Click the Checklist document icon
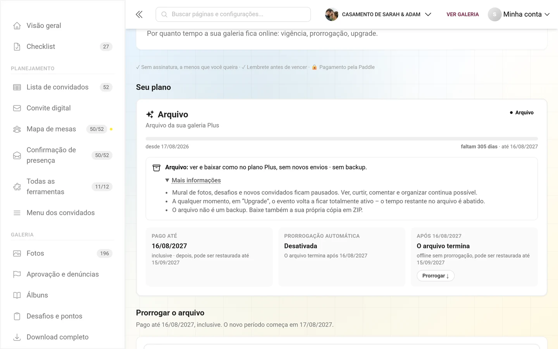Viewport: 558px width, 349px height. (x=17, y=47)
